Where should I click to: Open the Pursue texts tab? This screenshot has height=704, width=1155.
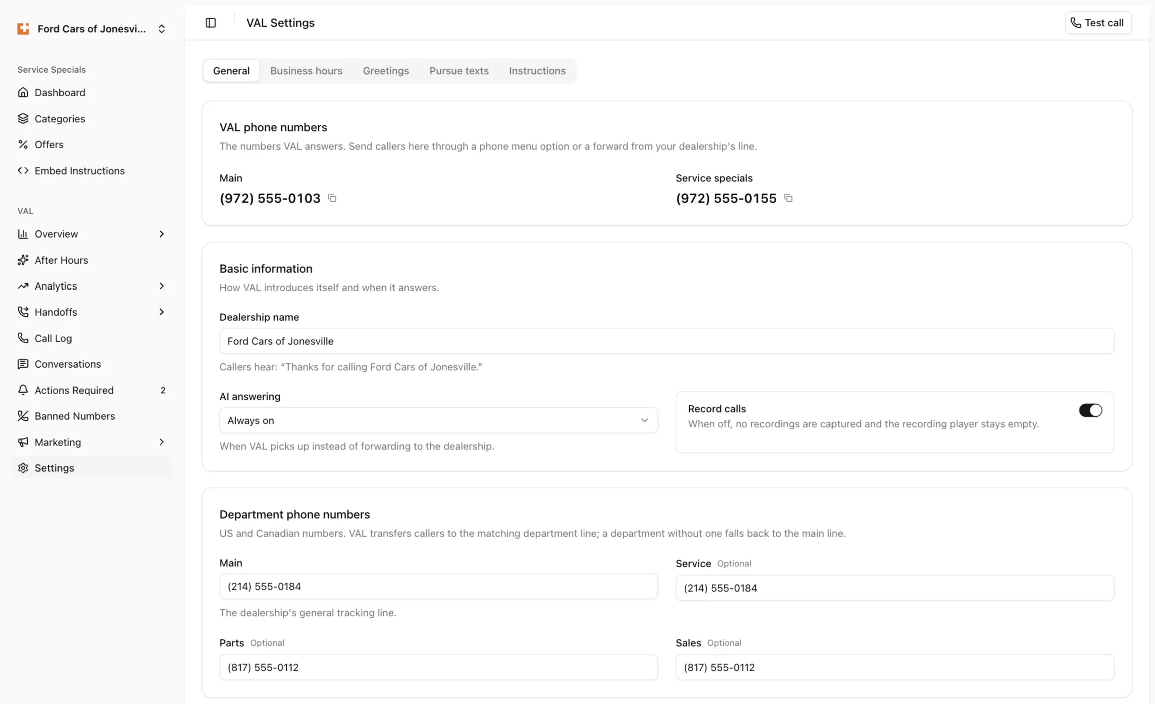coord(459,71)
